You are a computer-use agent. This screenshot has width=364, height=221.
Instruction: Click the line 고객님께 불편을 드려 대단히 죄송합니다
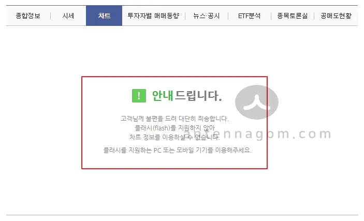tap(174, 119)
